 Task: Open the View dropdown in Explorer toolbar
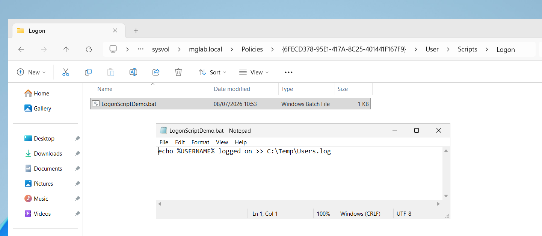tap(254, 72)
